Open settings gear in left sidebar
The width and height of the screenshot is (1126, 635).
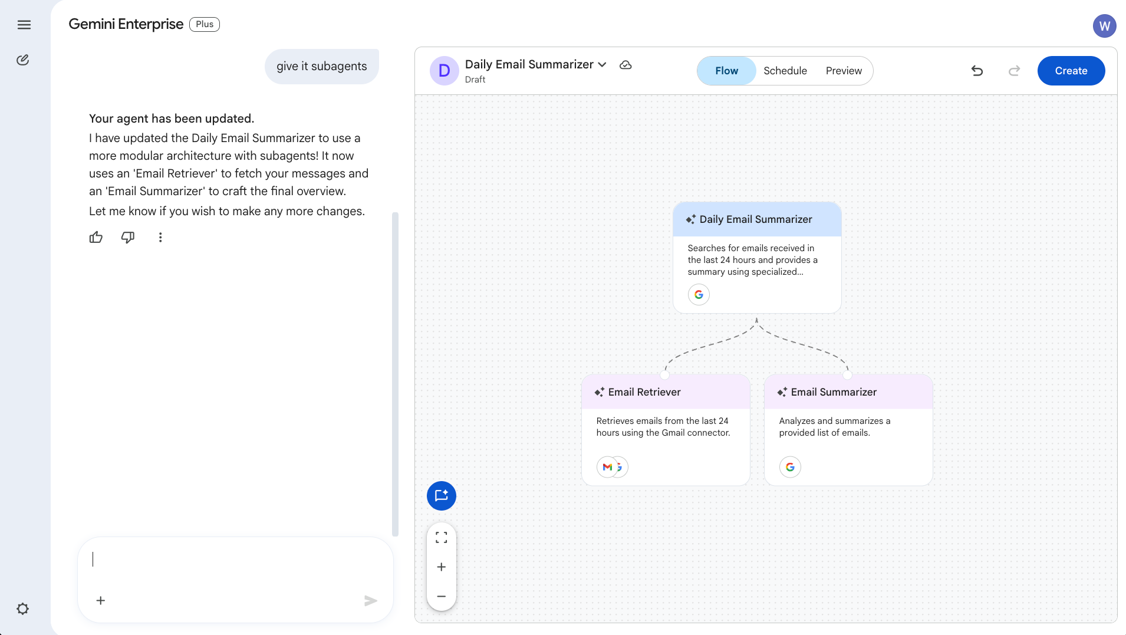pos(23,608)
